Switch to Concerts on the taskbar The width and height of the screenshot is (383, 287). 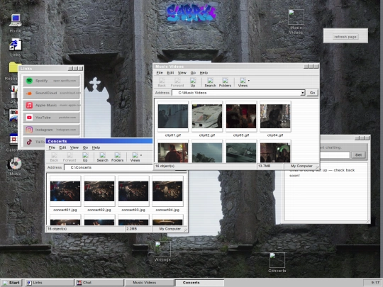[199, 283]
